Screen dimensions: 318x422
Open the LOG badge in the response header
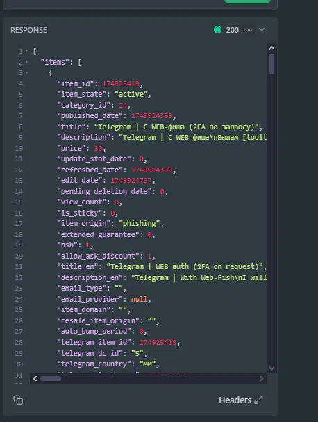[x=248, y=30]
